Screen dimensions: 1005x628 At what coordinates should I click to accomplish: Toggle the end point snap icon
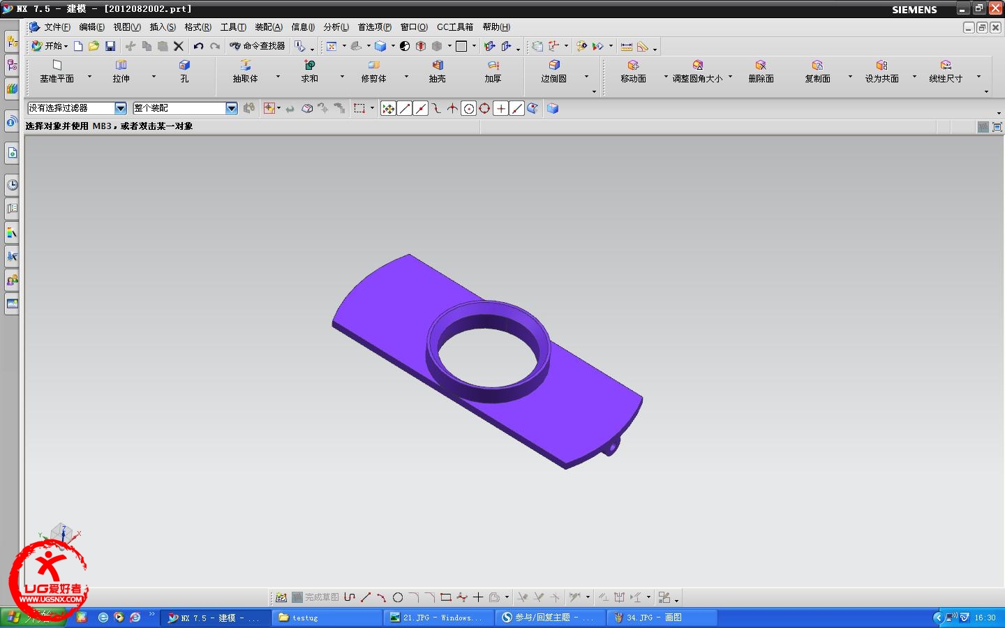coord(405,108)
